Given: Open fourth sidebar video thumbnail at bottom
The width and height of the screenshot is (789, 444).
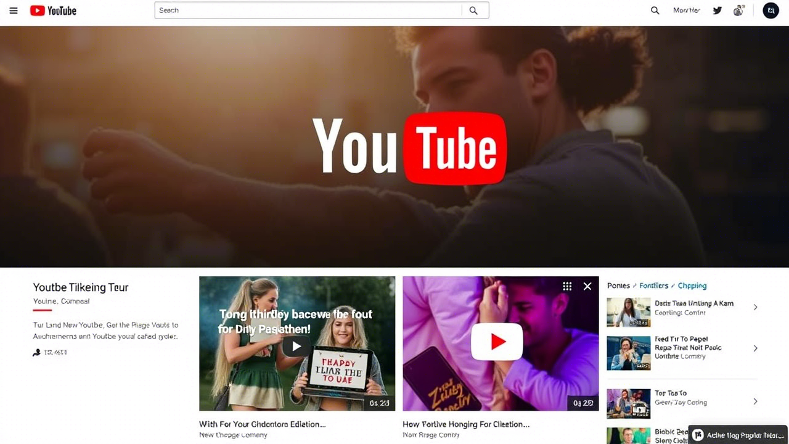Looking at the screenshot, I should tap(629, 435).
